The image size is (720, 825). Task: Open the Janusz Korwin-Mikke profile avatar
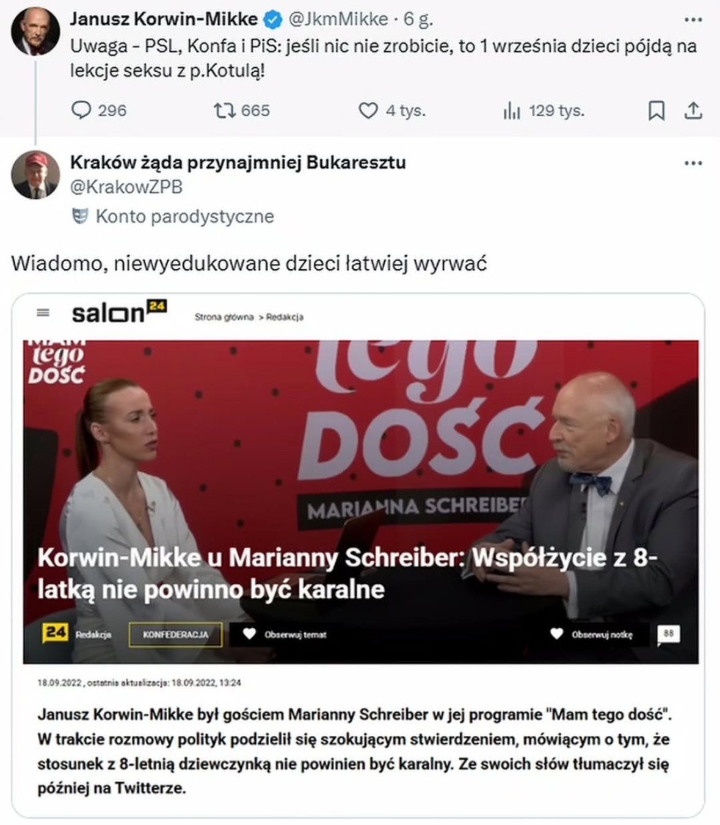click(35, 31)
